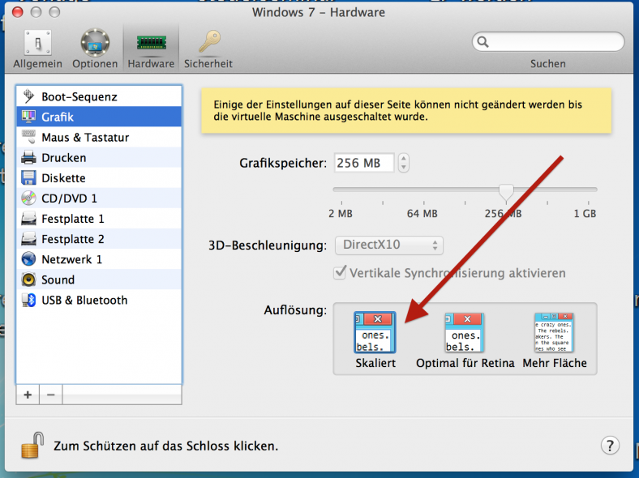Click the USB & Bluetooth icon

tap(28, 300)
